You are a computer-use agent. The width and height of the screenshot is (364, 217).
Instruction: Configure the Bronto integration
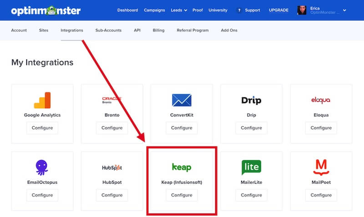pyautogui.click(x=112, y=128)
